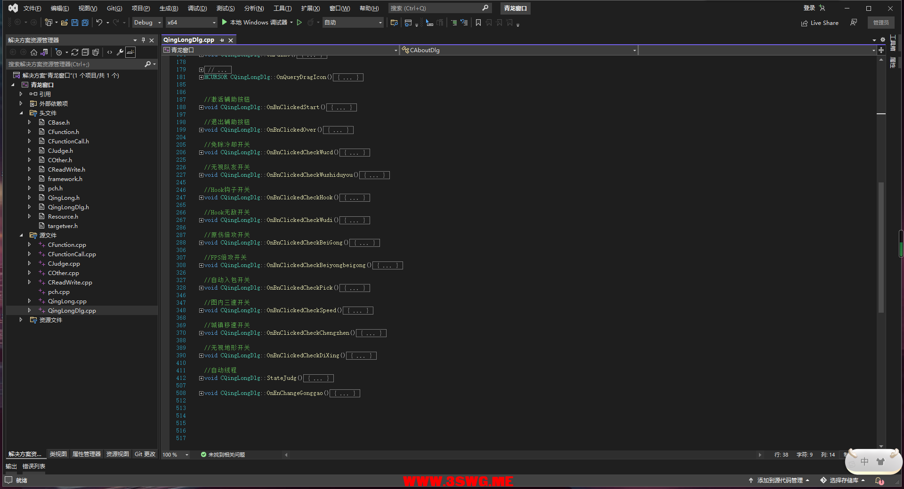Screen dimensions: 904x489
Task: Click the Collapse All icon in Solution Explorer
Action: 85,52
